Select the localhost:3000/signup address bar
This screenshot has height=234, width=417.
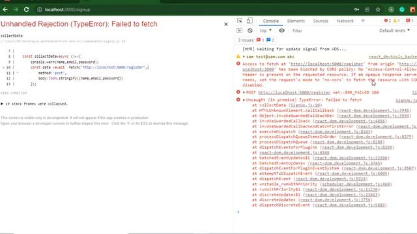pyautogui.click(x=67, y=10)
